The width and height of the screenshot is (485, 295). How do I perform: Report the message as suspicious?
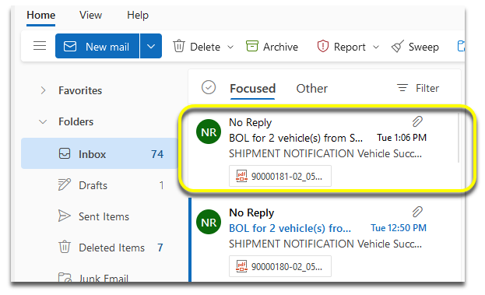pos(341,47)
